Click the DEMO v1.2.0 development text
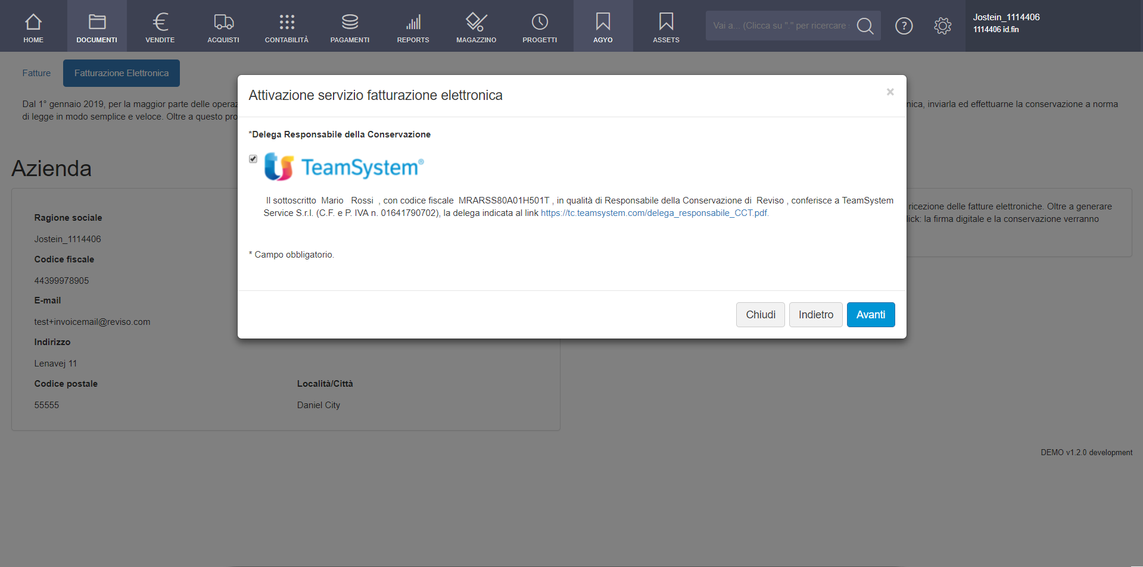The width and height of the screenshot is (1143, 567). pos(1086,453)
